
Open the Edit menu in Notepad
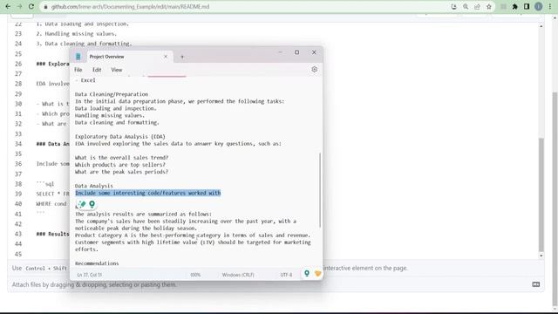97,70
